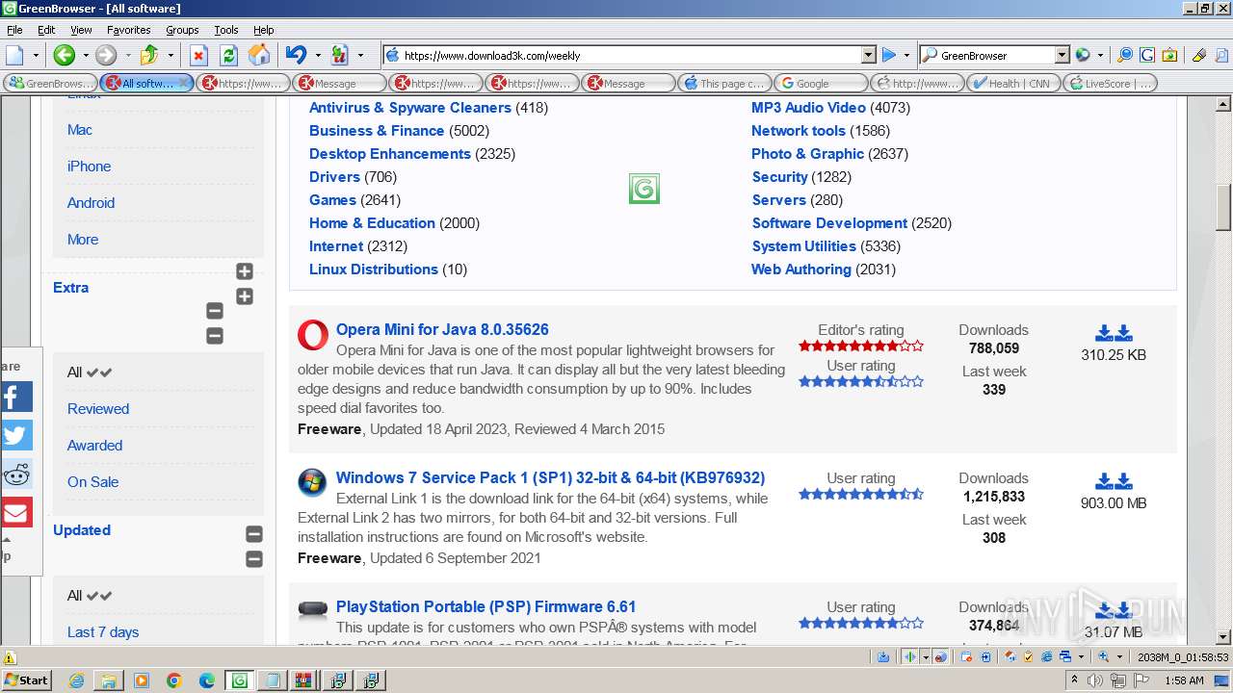Open the New page dropdown arrow

(36, 55)
